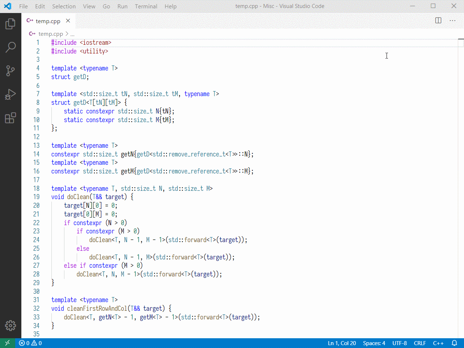Open the Run menu
Screen dimensions: 464x348
pyautogui.click(x=122, y=6)
